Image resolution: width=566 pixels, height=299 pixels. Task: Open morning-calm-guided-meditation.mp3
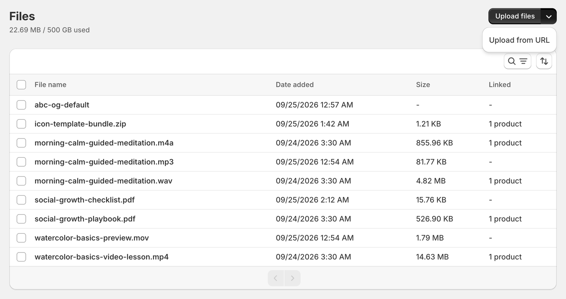(104, 162)
